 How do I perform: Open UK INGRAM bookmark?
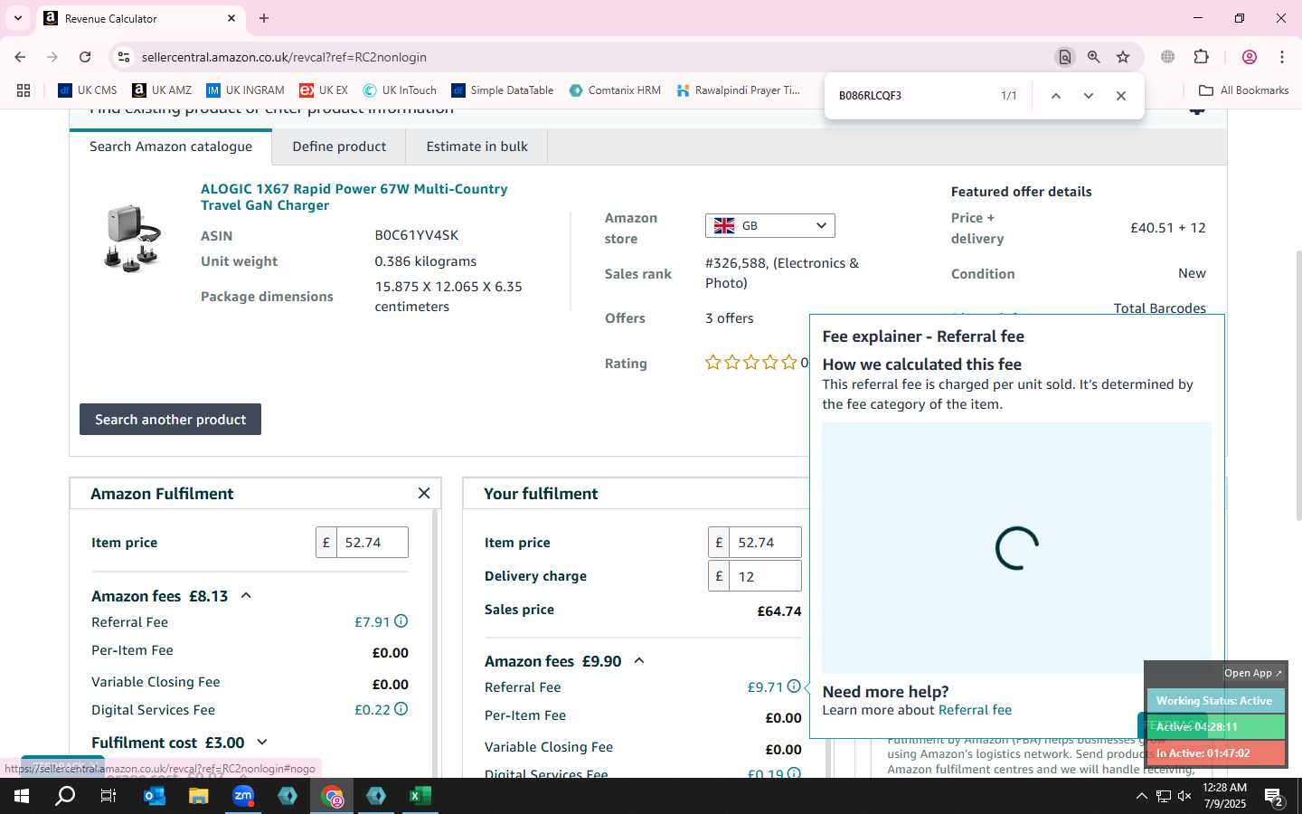pyautogui.click(x=245, y=90)
